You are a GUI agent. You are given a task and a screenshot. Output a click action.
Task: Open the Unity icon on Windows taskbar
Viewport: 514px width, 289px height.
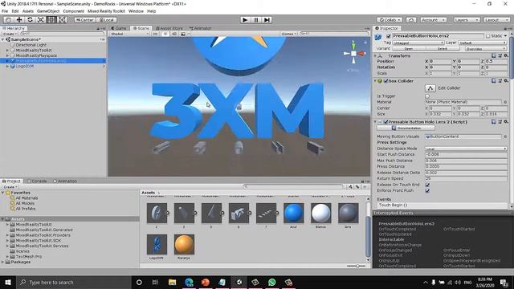239,282
